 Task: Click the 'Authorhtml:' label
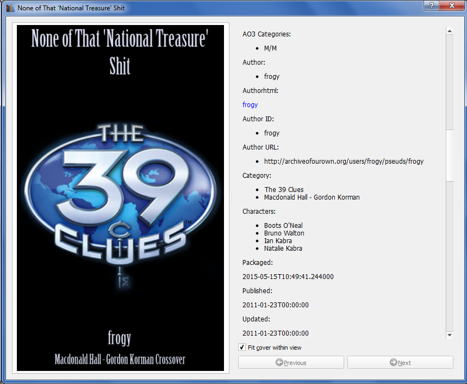(260, 91)
